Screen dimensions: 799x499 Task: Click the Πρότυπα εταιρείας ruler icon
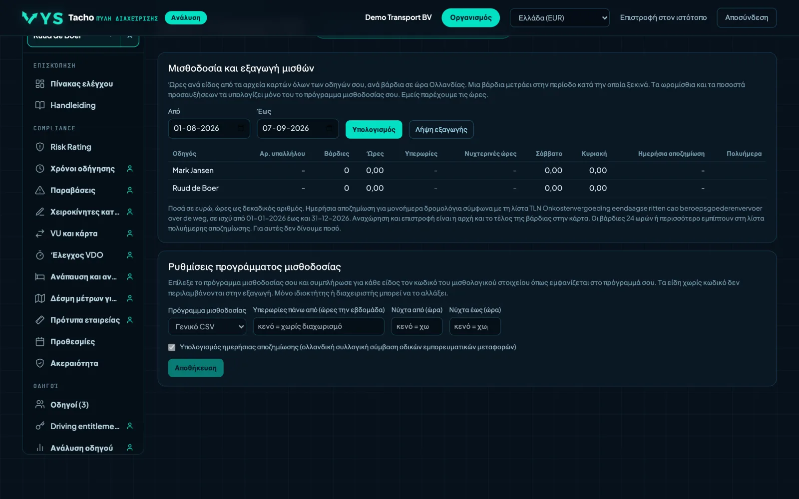[x=40, y=320]
